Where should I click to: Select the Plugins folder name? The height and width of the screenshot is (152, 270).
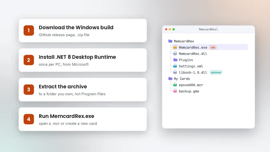coord(186,60)
